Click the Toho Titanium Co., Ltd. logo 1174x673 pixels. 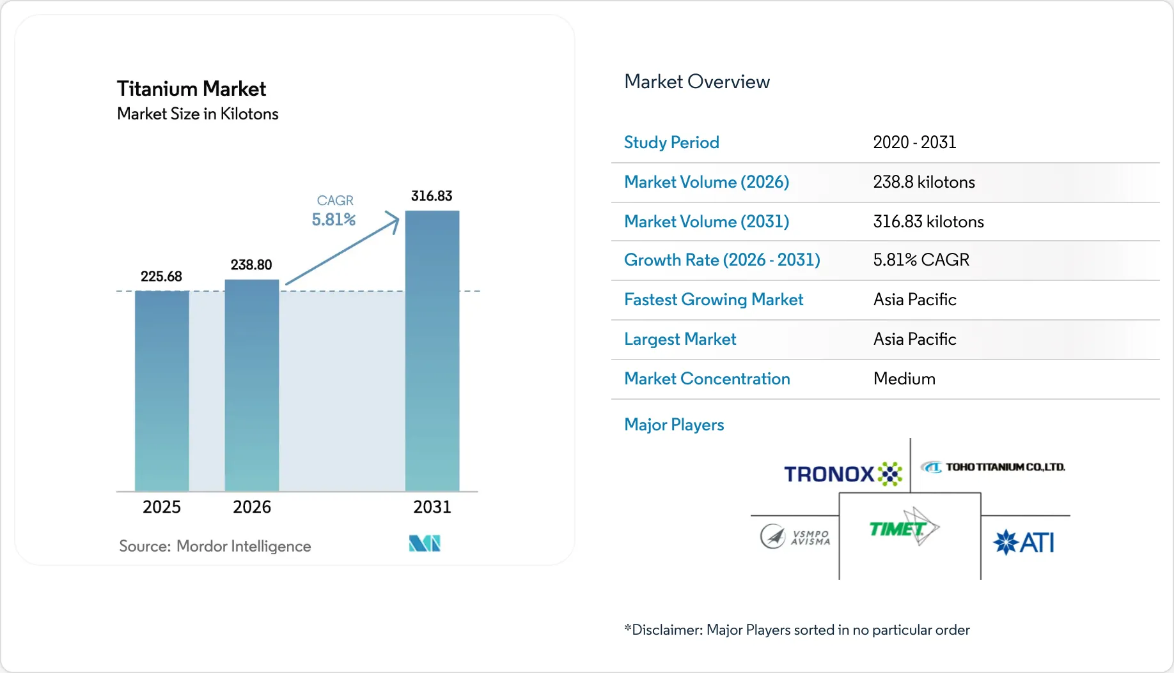(993, 467)
